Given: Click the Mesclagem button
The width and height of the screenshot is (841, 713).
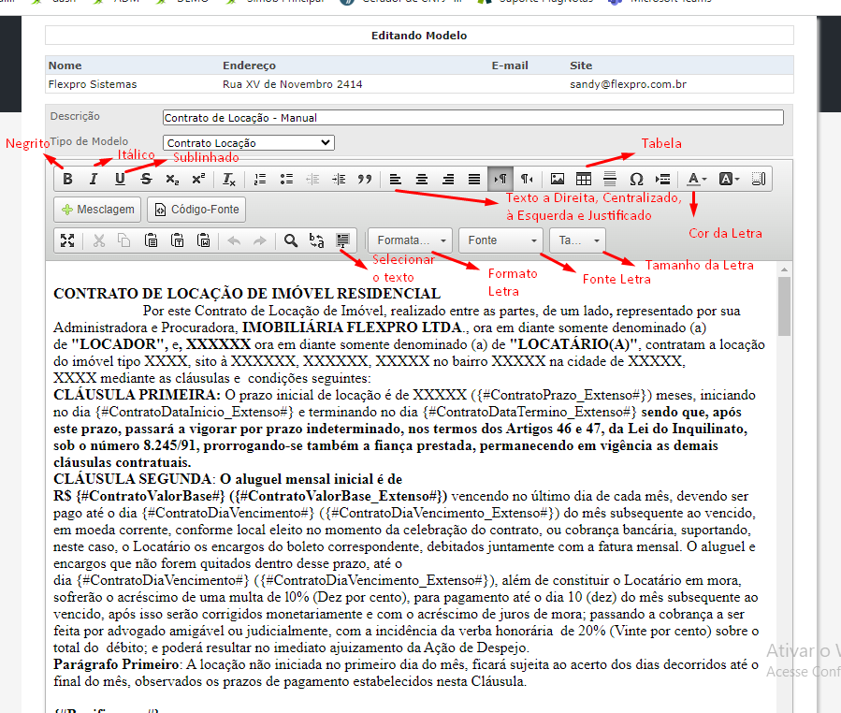Looking at the screenshot, I should 97,210.
